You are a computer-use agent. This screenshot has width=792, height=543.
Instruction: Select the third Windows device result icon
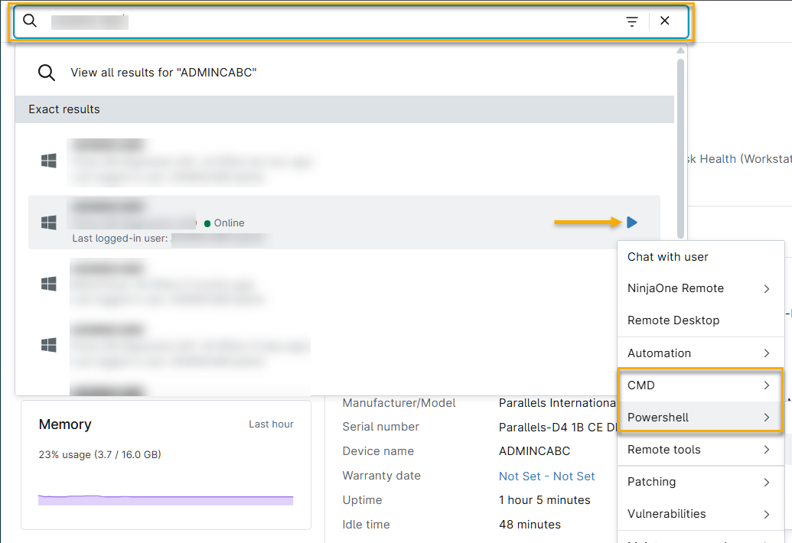pyautogui.click(x=48, y=284)
